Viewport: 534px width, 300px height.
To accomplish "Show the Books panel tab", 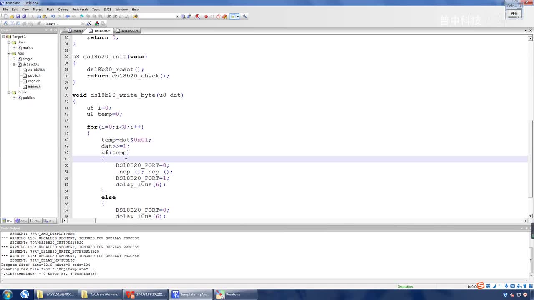I will point(21,221).
